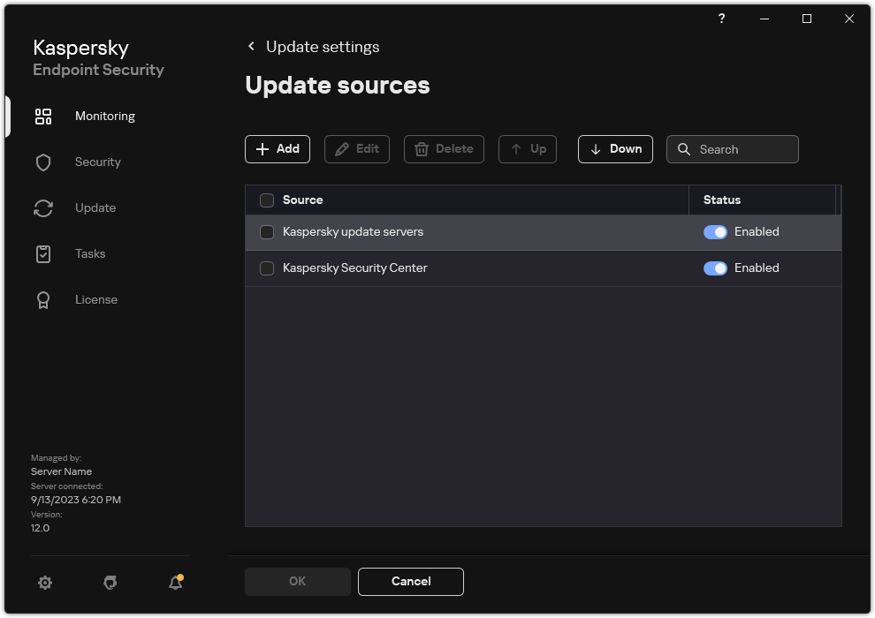Open notifications via bell icon

[x=175, y=583]
